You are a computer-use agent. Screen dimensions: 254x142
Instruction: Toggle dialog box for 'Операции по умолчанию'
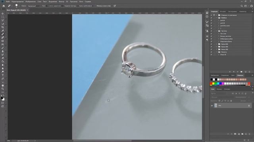pyautogui.click(x=214, y=15)
